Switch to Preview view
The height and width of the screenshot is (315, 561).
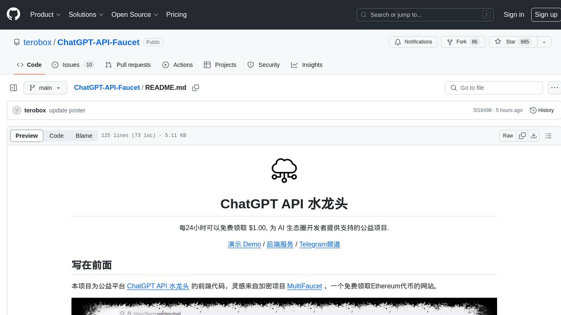click(27, 136)
